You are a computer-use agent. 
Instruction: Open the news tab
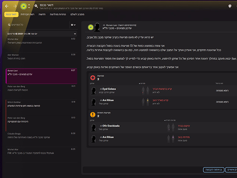point(42,14)
